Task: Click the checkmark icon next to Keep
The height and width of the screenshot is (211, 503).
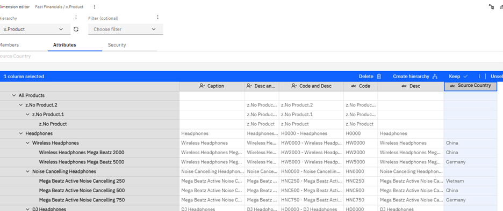Action: (465, 77)
